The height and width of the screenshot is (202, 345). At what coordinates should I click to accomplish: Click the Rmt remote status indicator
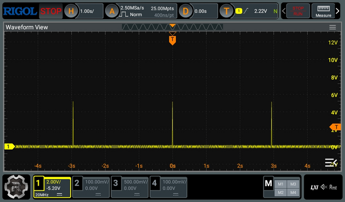click(x=333, y=187)
